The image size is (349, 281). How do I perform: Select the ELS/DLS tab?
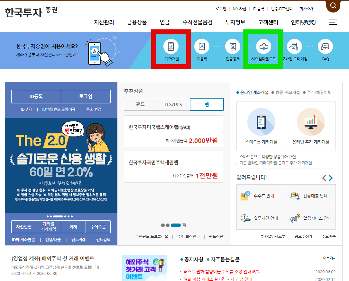[x=173, y=104]
